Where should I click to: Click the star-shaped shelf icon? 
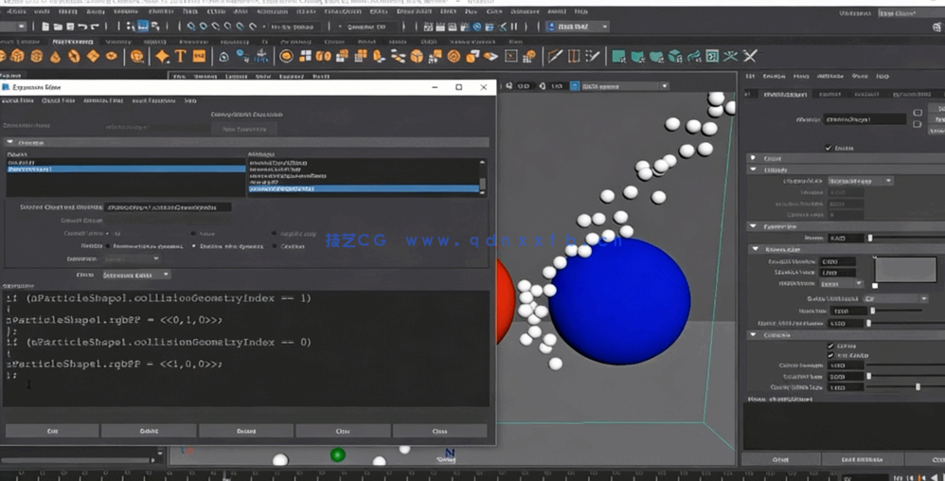162,57
